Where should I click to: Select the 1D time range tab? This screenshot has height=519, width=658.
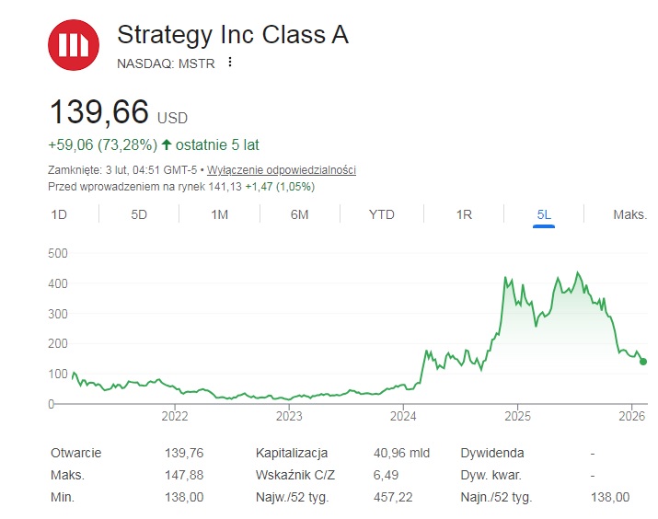click(59, 214)
